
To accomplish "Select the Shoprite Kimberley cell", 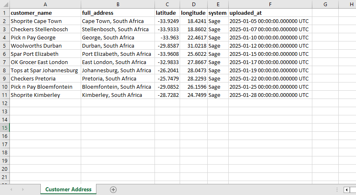I will point(45,95).
